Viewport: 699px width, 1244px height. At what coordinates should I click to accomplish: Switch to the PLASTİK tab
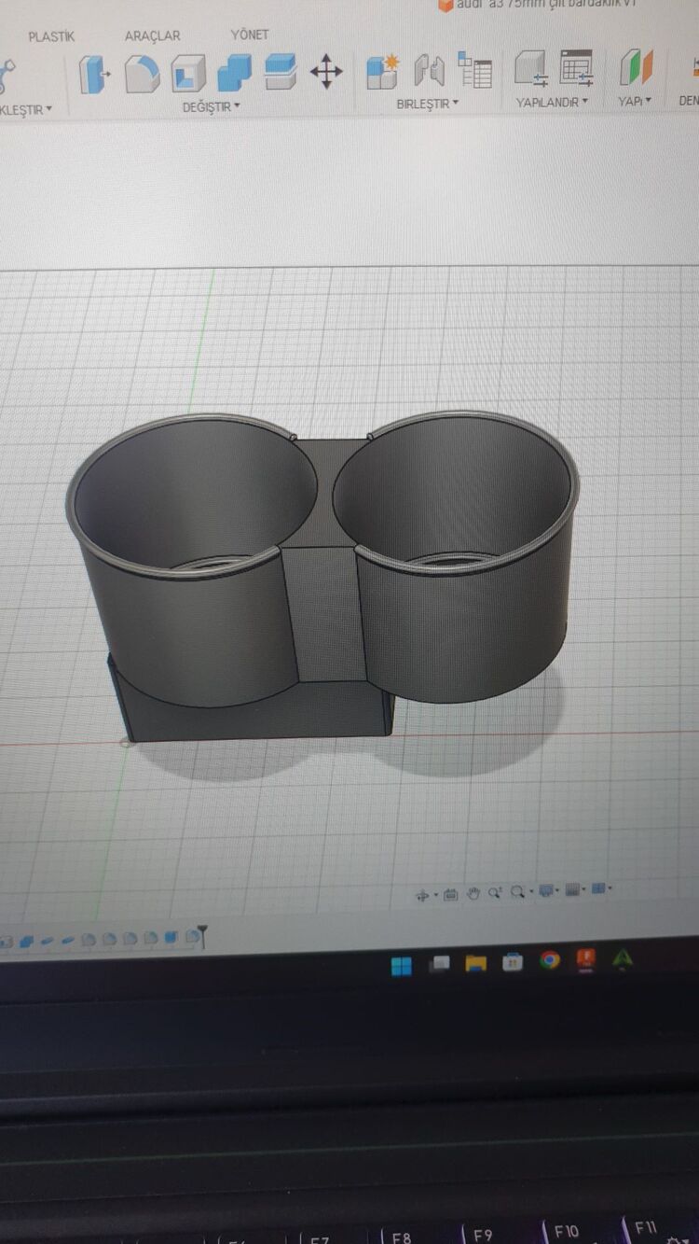pos(51,36)
